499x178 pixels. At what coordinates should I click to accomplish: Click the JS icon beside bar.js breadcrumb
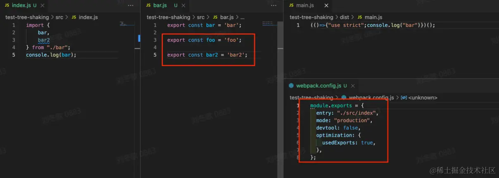coord(216,17)
